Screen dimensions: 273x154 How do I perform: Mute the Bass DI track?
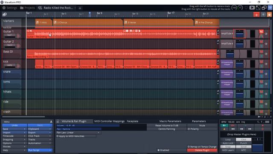[x=261, y=51]
